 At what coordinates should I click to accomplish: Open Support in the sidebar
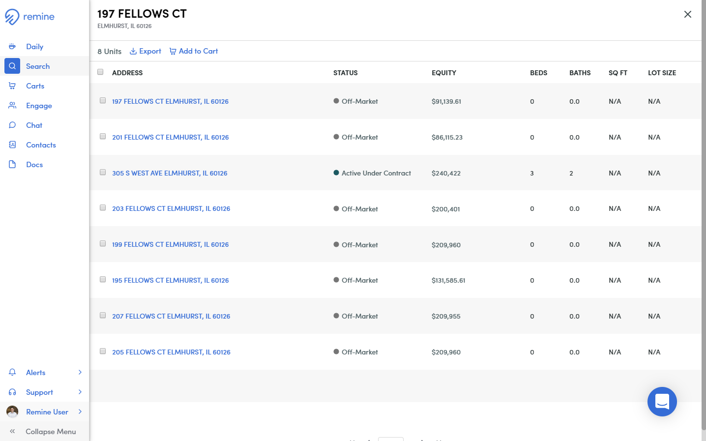(x=39, y=392)
